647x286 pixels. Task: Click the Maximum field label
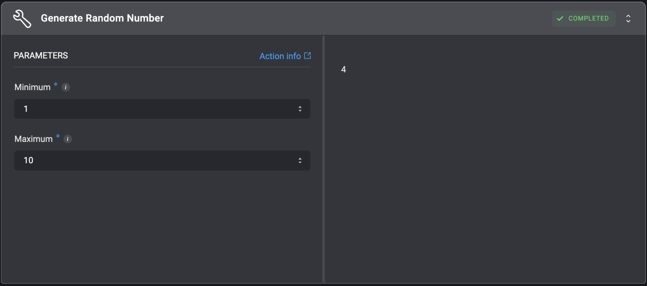pos(33,139)
